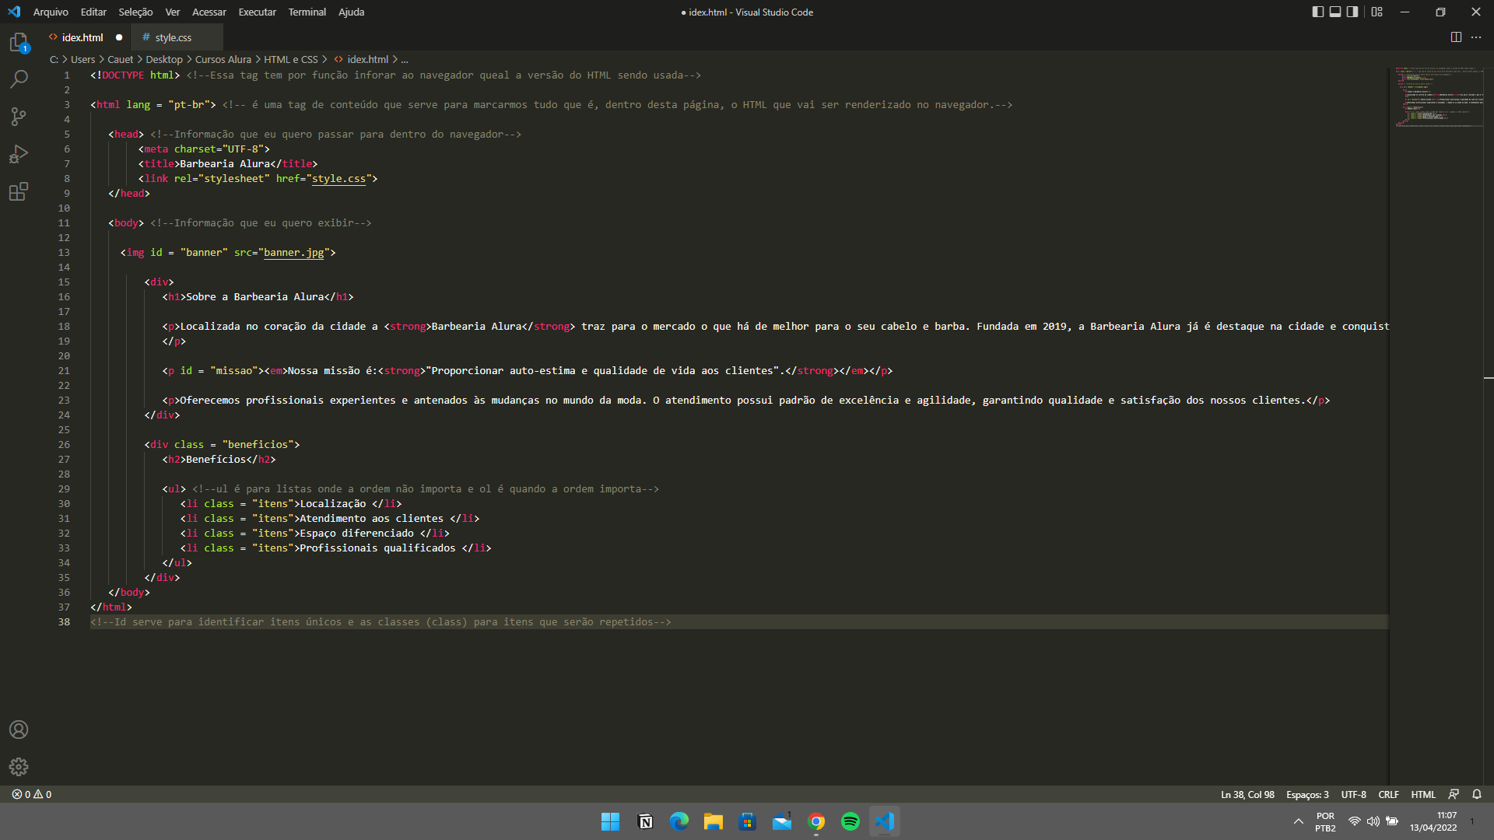Open the Run and Debug view
The height and width of the screenshot is (840, 1494).
coord(19,154)
